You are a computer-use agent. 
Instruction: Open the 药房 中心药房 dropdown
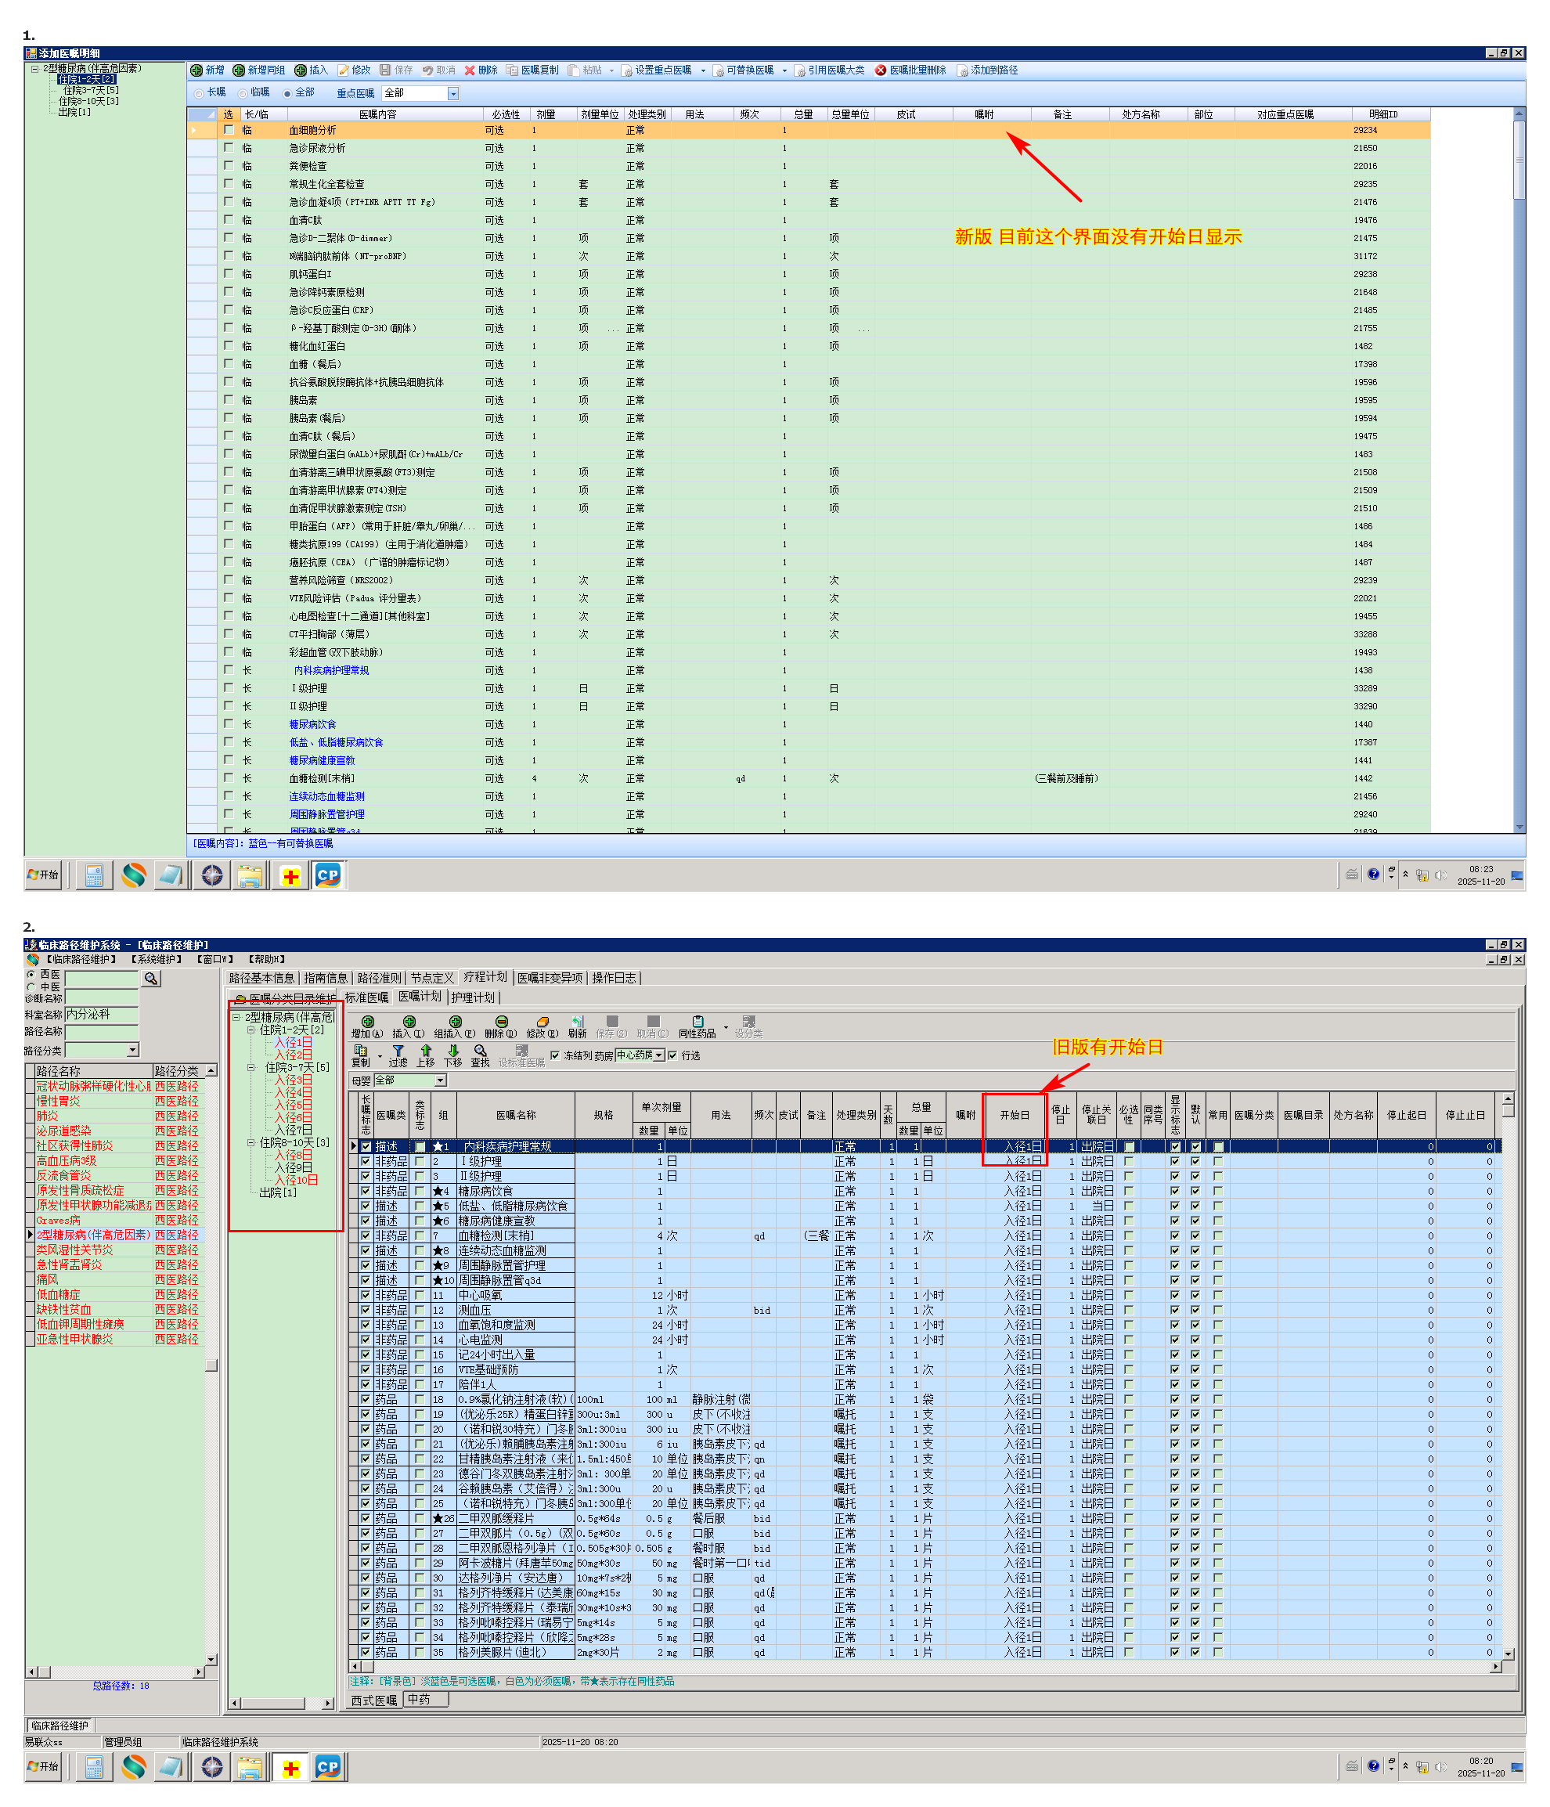tap(660, 1055)
